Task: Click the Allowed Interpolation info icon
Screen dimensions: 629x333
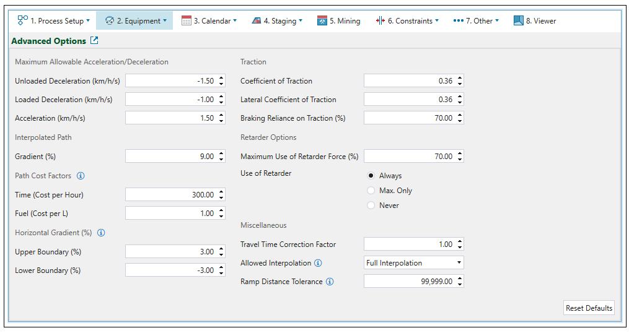Action: point(318,263)
